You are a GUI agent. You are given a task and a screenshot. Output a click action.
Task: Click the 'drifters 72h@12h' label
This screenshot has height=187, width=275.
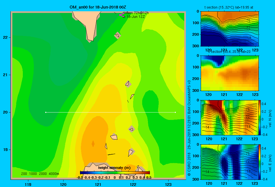click(x=136, y=13)
